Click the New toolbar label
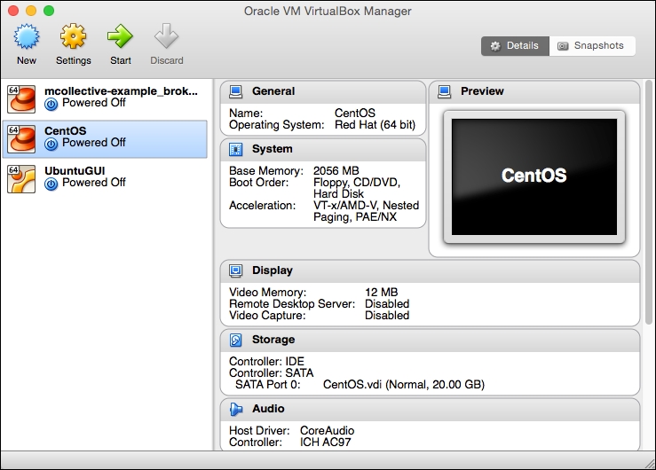Viewport: 656px width, 470px height. (x=27, y=60)
